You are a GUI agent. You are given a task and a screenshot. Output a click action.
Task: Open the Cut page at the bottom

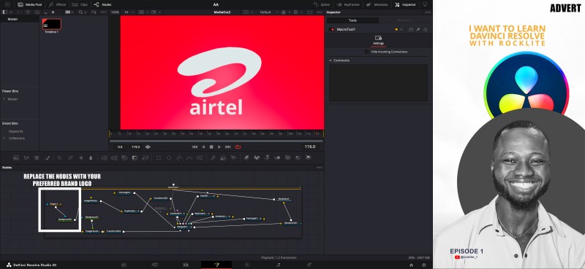click(x=154, y=265)
